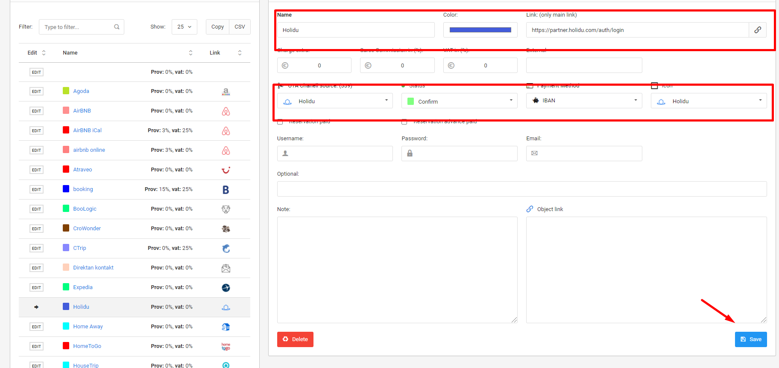The width and height of the screenshot is (779, 368).
Task: Click EDIT button for booking row
Action: (x=36, y=190)
